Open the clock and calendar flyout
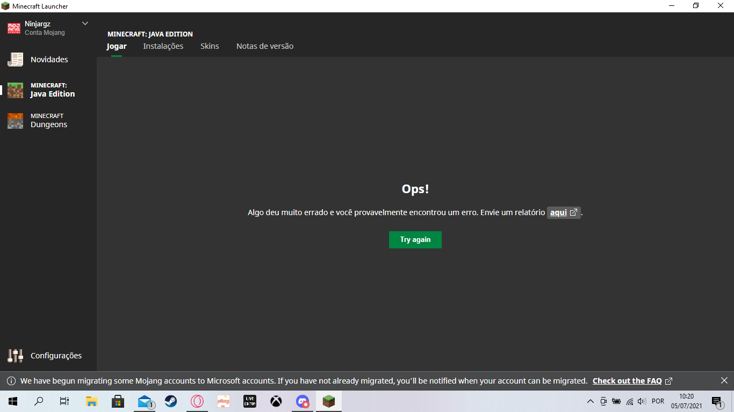This screenshot has height=412, width=734. tap(687, 401)
